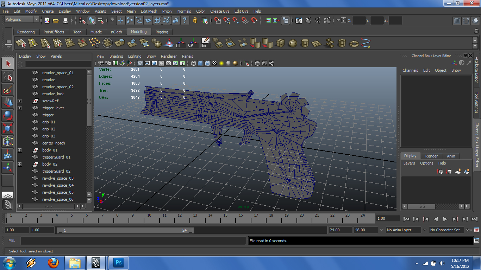Create a new scene with the toolbar icon
481x270 pixels.
(47, 20)
